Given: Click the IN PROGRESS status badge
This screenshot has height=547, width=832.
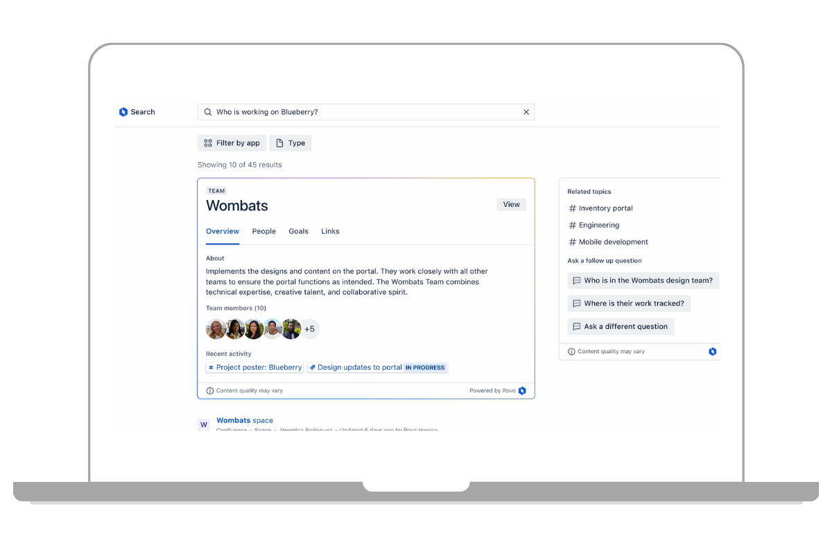Looking at the screenshot, I should 425,368.
